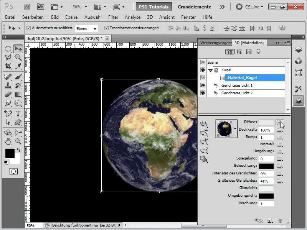307x230 pixels.
Task: Select the Type tool
Action: coord(18,113)
